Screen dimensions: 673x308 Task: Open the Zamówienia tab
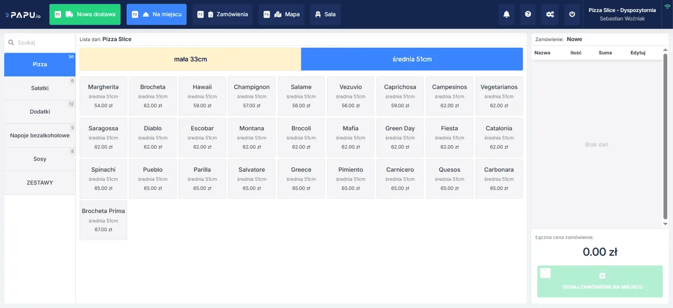click(222, 14)
